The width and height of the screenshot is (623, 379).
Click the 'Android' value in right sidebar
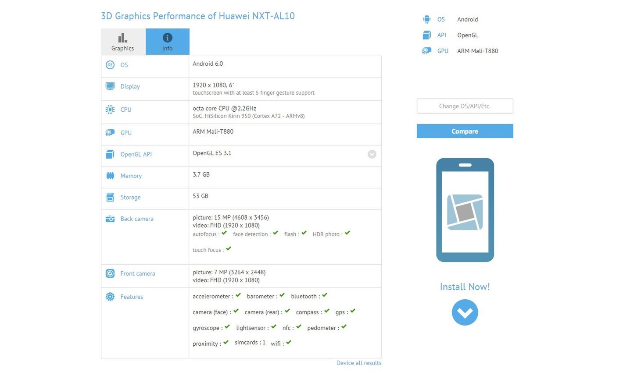click(x=468, y=19)
